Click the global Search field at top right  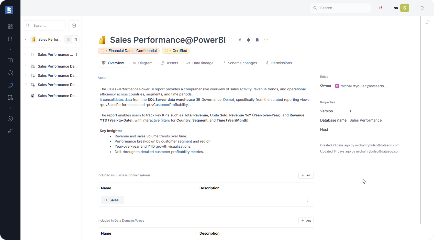[x=340, y=8]
